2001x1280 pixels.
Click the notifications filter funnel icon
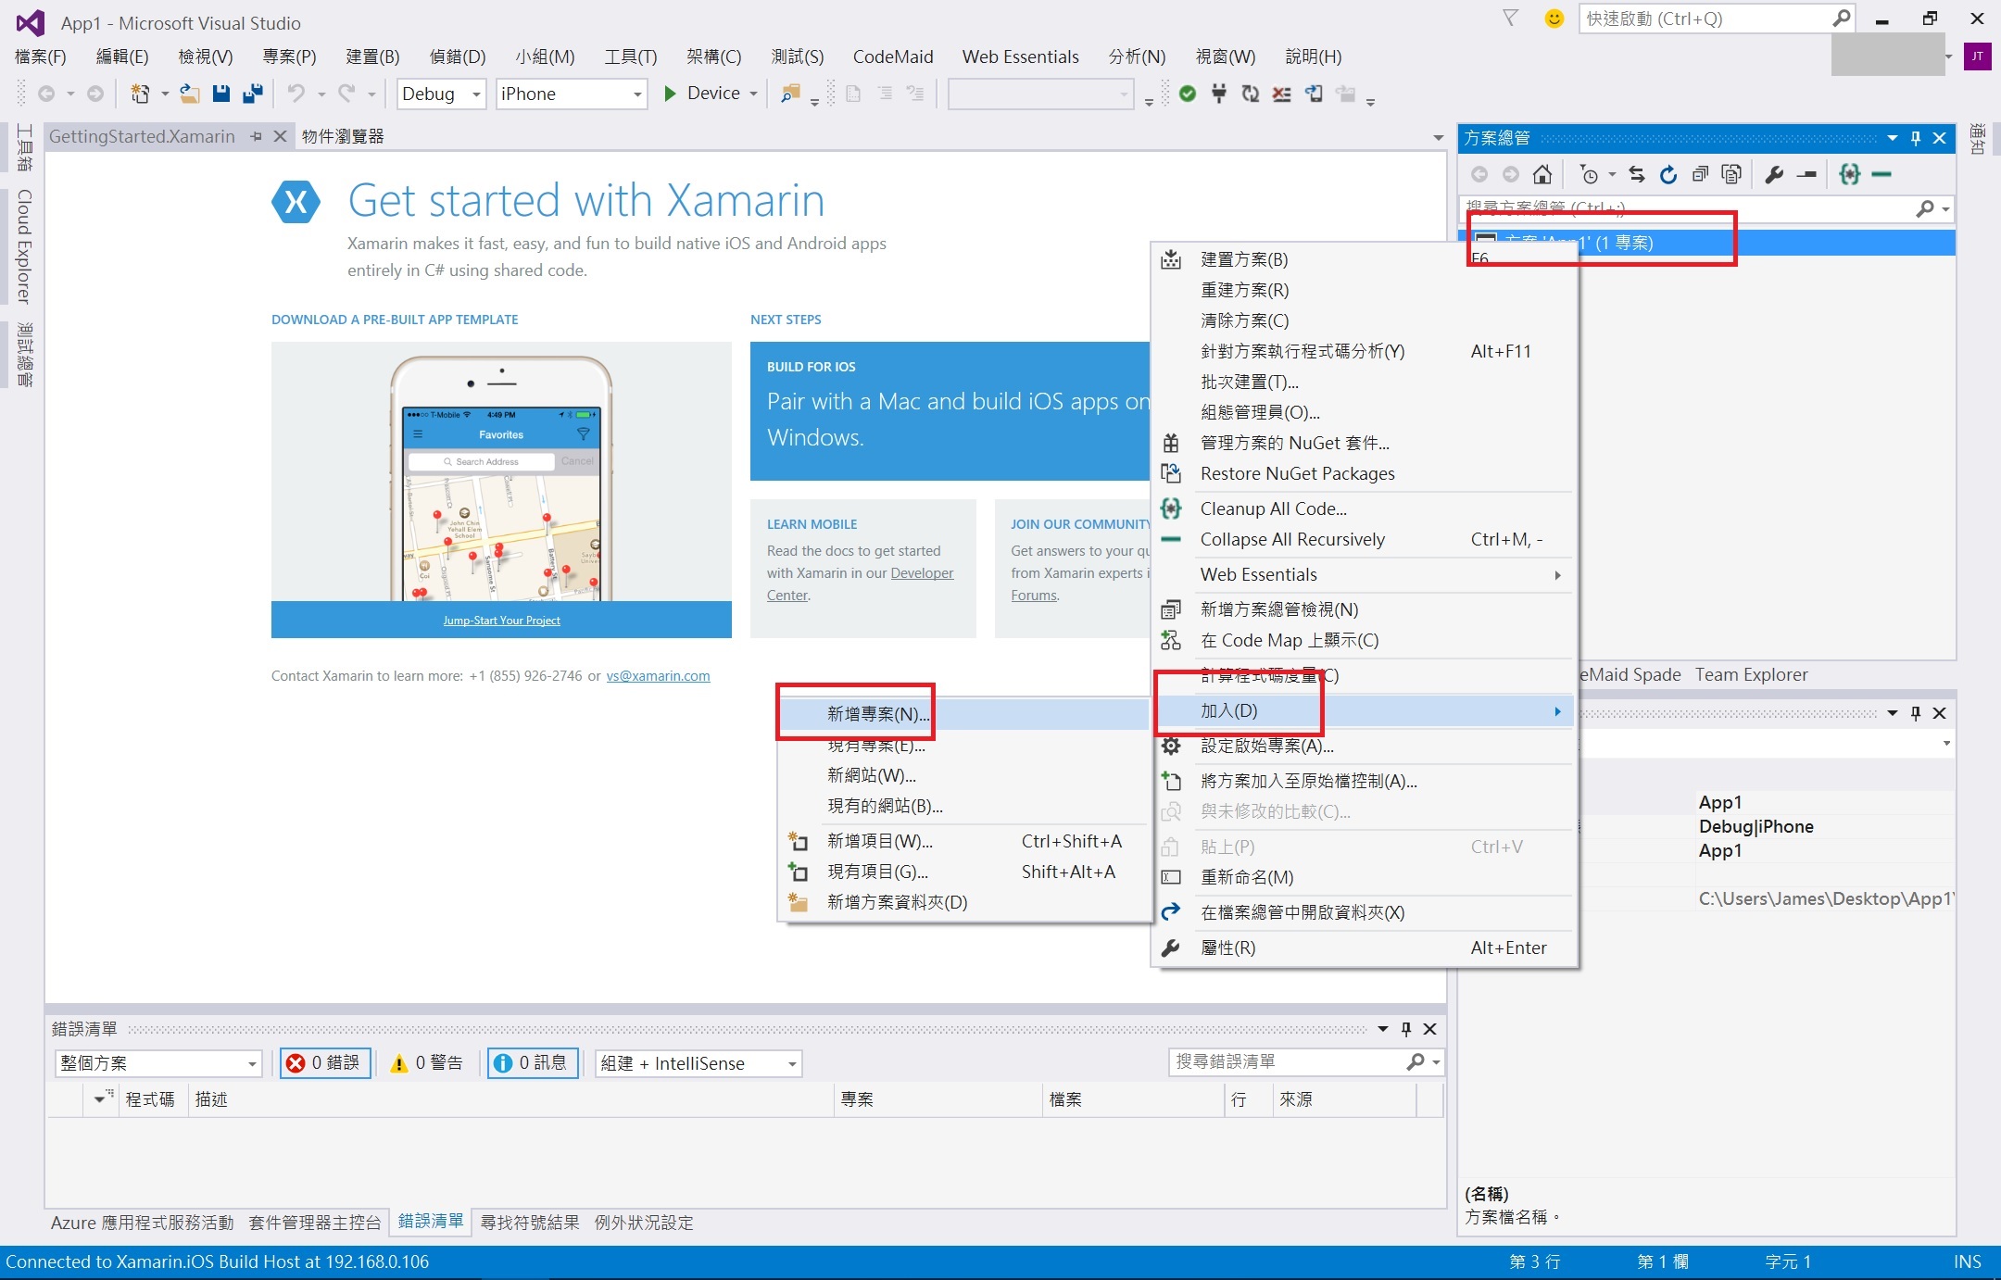tap(1511, 19)
